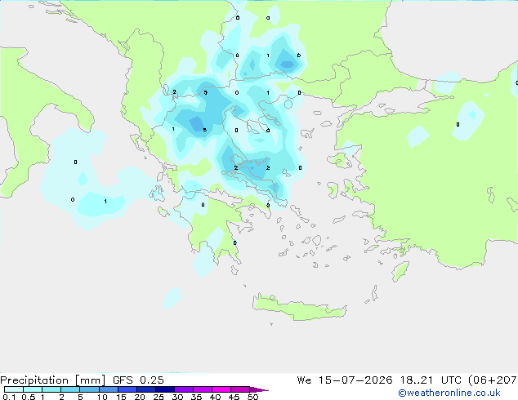Click the 2–5 mm legend color swatch
The width and height of the screenshot is (518, 400).
pos(70,389)
